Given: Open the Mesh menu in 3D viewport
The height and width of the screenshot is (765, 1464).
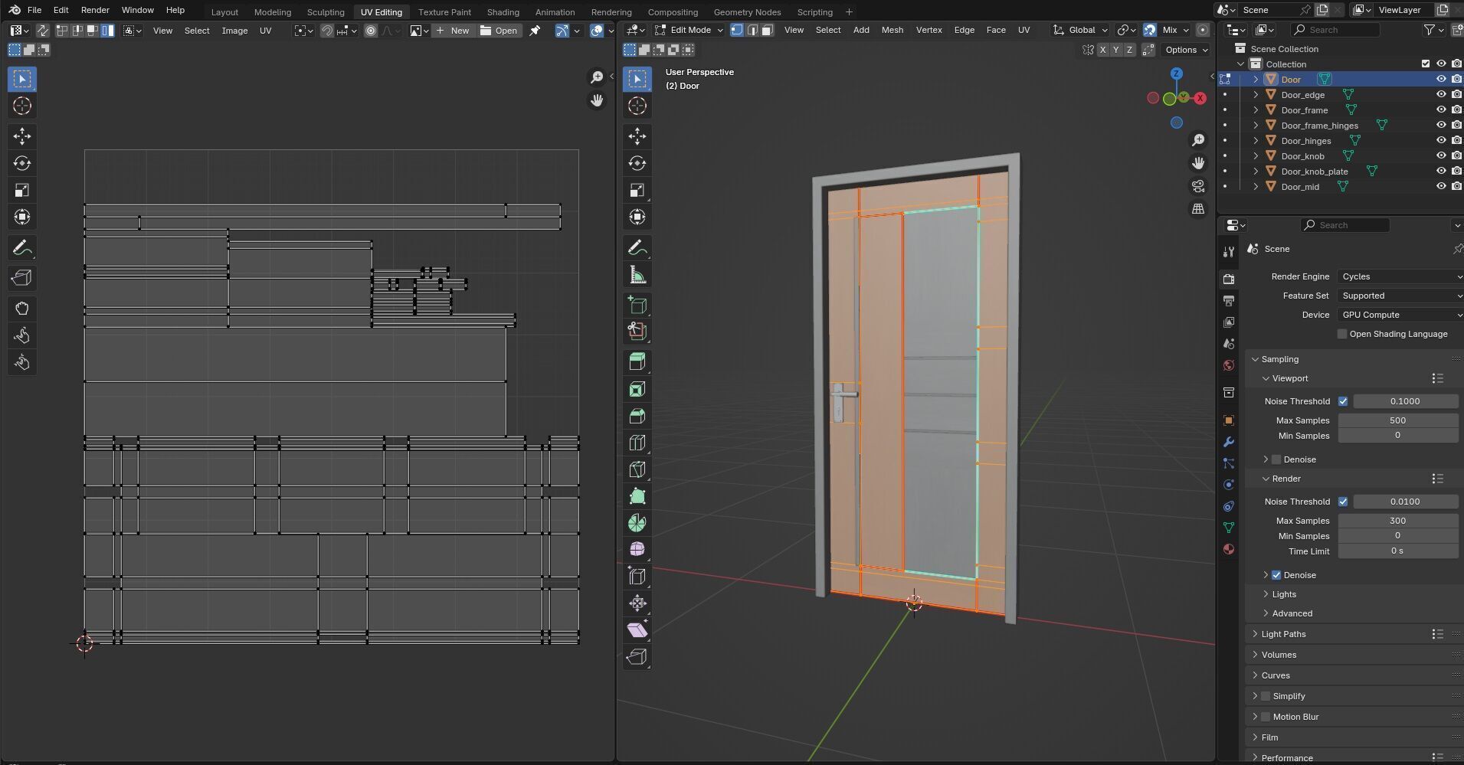Looking at the screenshot, I should coord(892,30).
